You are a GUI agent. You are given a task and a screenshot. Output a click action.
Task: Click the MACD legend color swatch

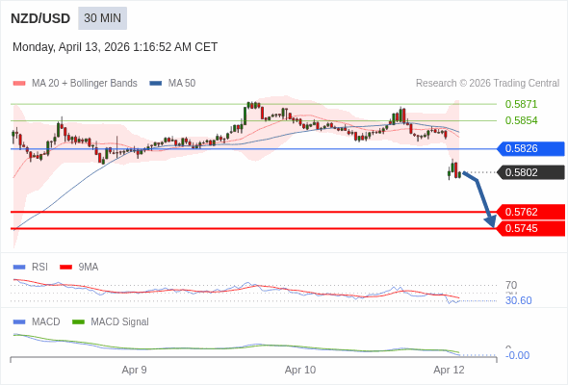pyautogui.click(x=19, y=322)
